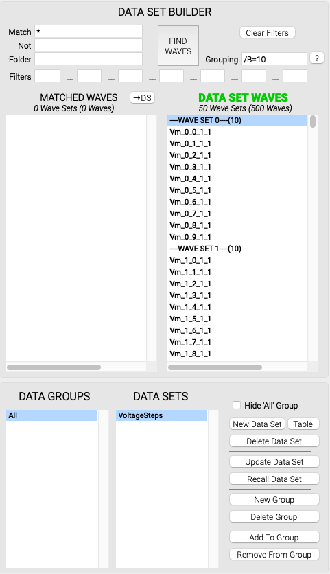Click the Data Set Waves vertical scrollbar
This screenshot has height=574, width=330.
313,238
